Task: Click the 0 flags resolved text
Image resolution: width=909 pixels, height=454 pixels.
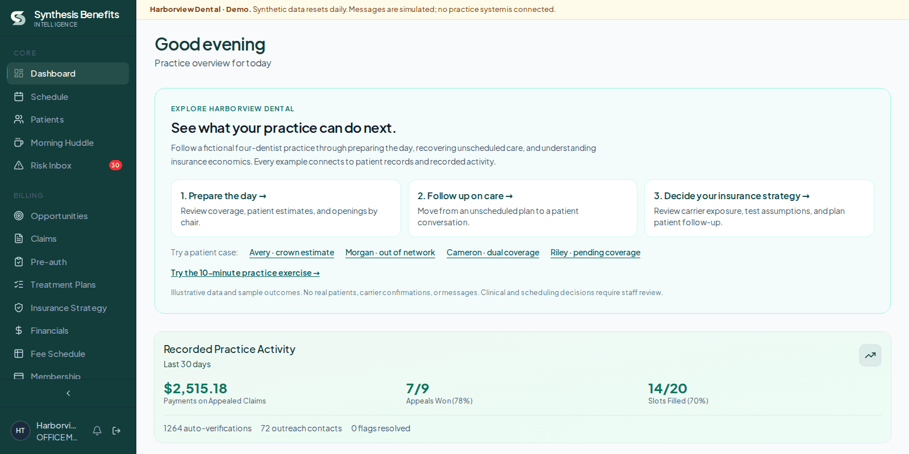Action: coord(381,428)
